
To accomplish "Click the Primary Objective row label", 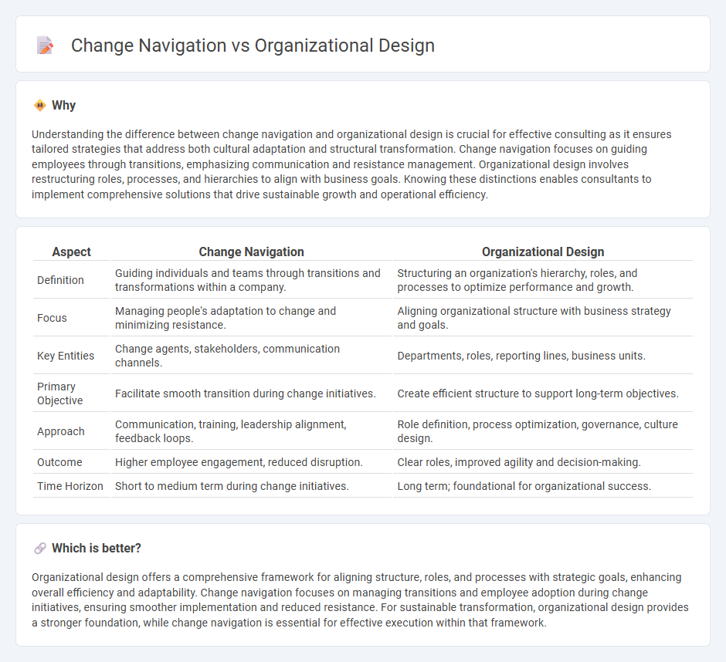I will 61,393.
